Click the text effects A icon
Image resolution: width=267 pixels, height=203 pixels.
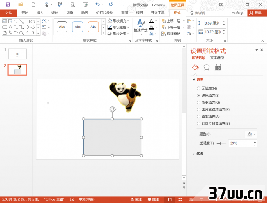click(x=151, y=34)
